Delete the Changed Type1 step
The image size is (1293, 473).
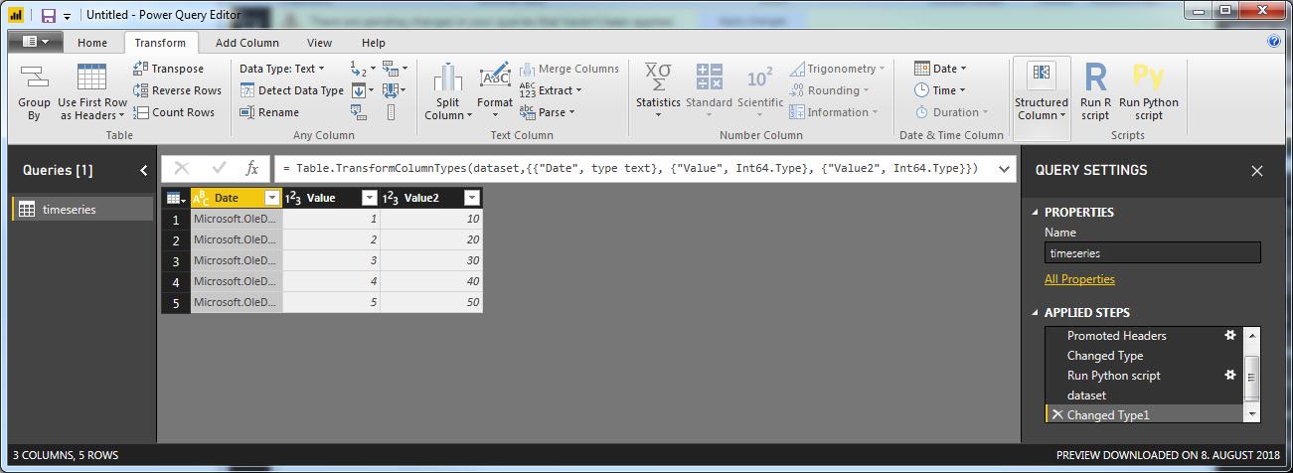(x=1057, y=414)
